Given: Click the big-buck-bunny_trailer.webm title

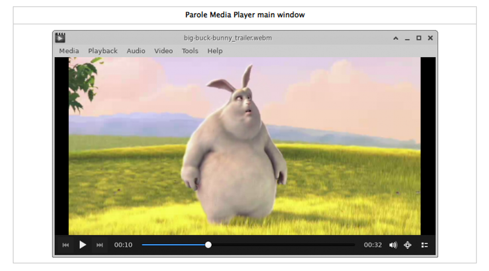Looking at the screenshot, I should tap(228, 38).
